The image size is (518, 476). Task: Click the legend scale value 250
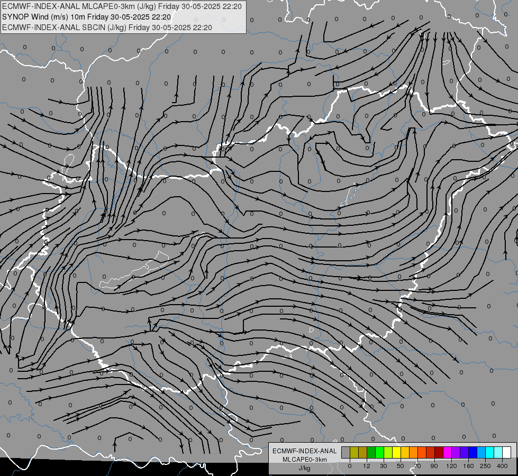pos(485,466)
